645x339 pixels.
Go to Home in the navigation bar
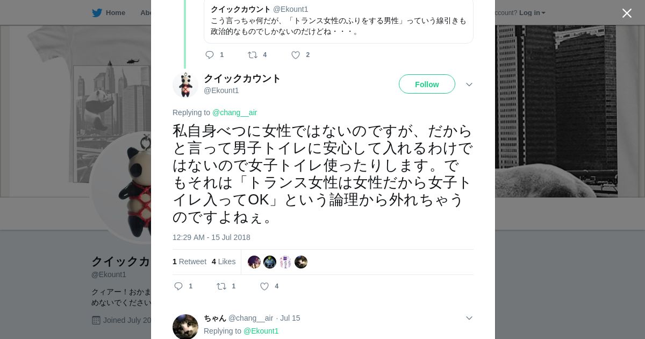pos(115,13)
